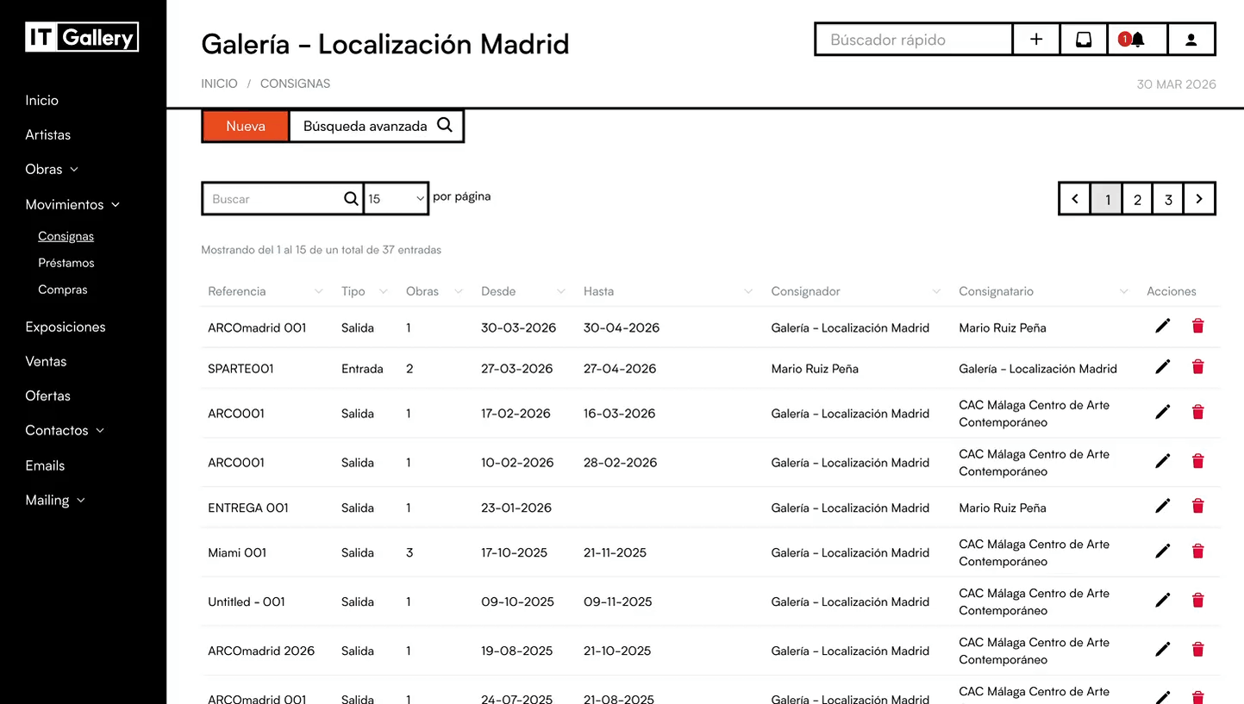
Task: Select page 1 button
Action: 1107,199
